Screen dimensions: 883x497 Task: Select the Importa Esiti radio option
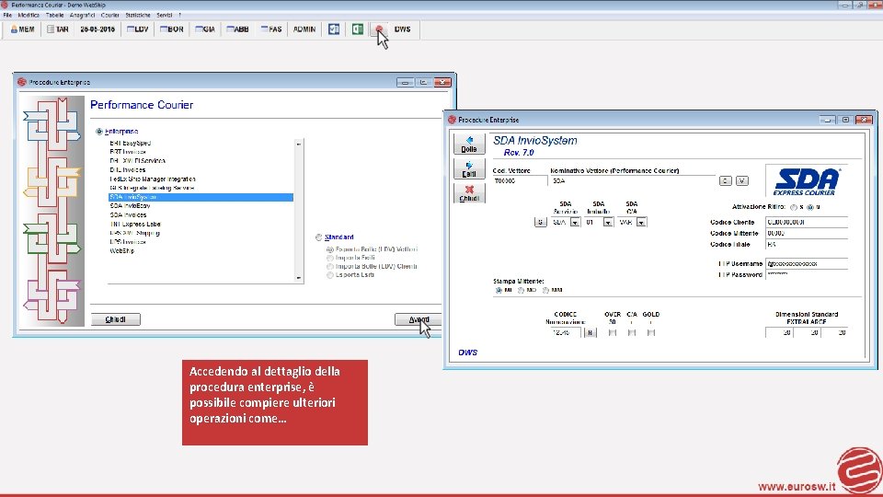(330, 258)
